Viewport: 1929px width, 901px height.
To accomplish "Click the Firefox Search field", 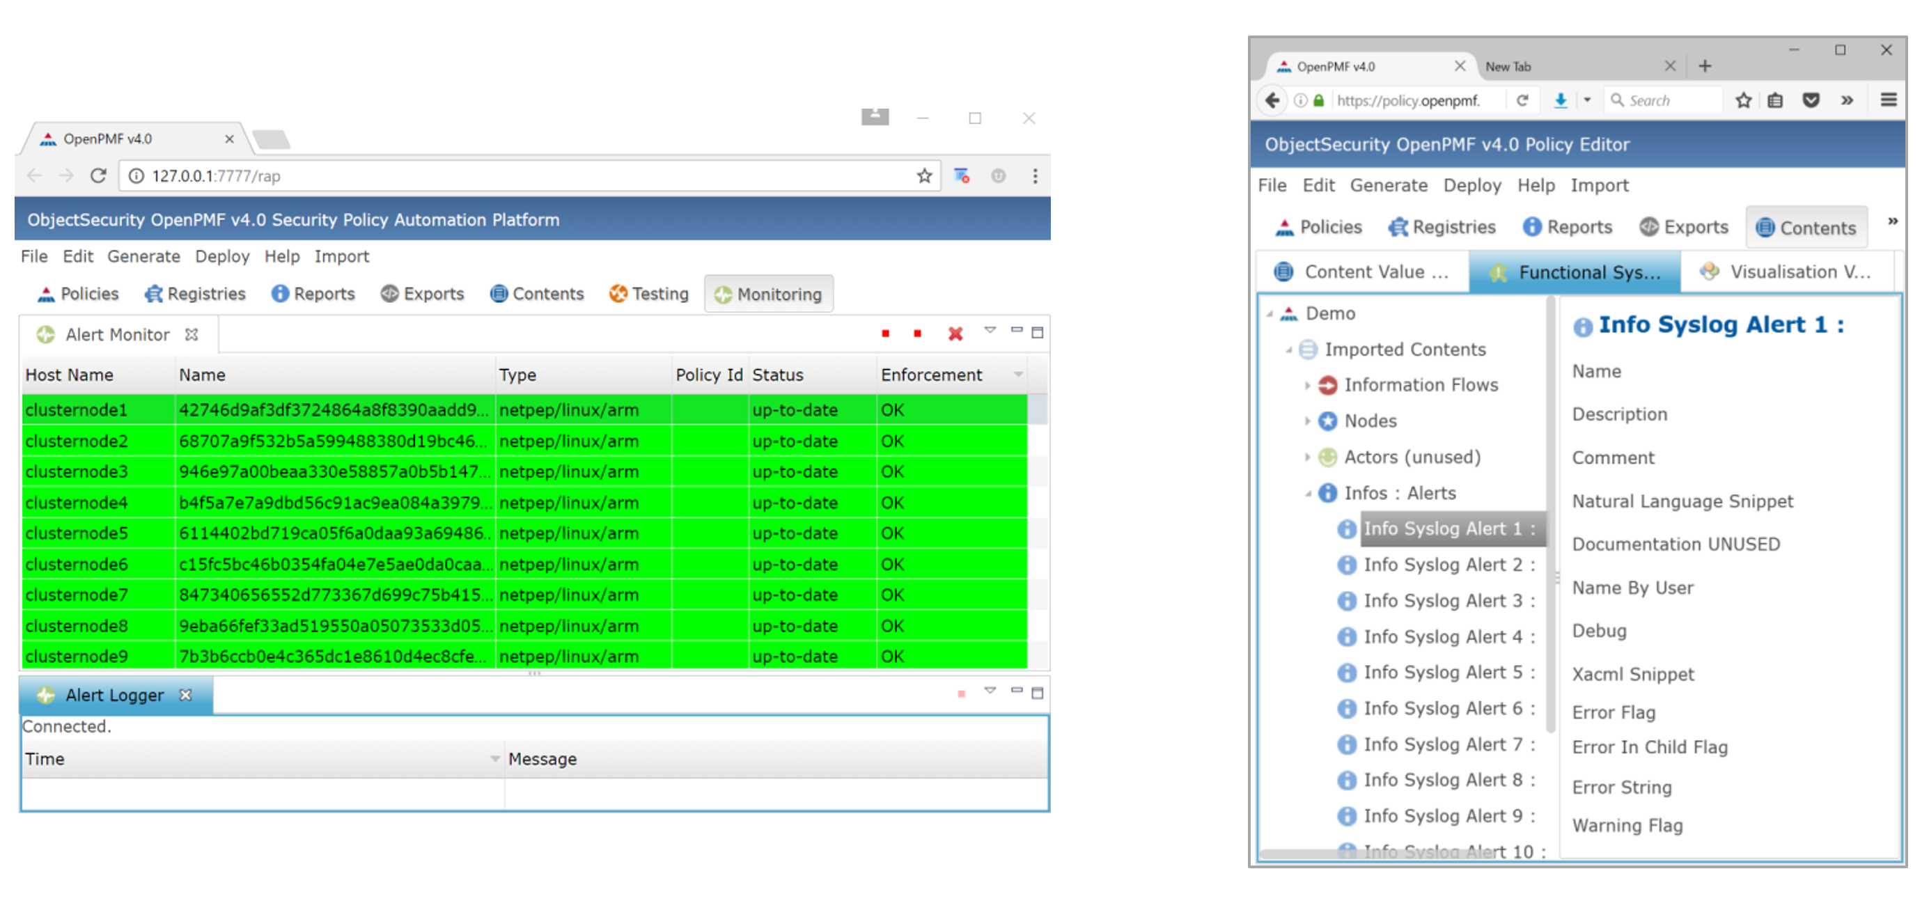I will click(1662, 100).
